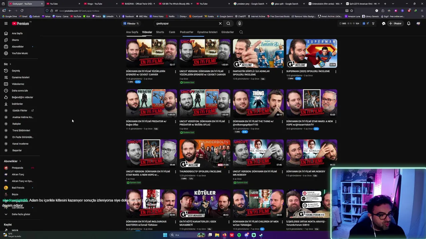Open Kötüler Geek Muhabbeti thumbnail
This screenshot has height=239, width=426.
205,204
